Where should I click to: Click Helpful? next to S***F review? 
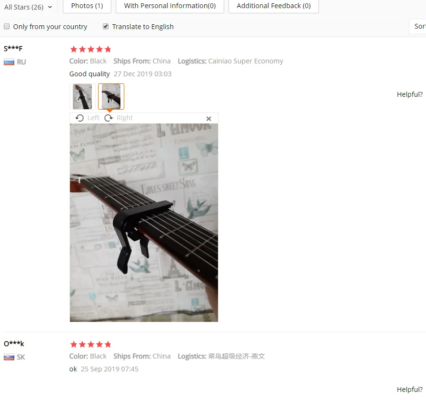410,94
